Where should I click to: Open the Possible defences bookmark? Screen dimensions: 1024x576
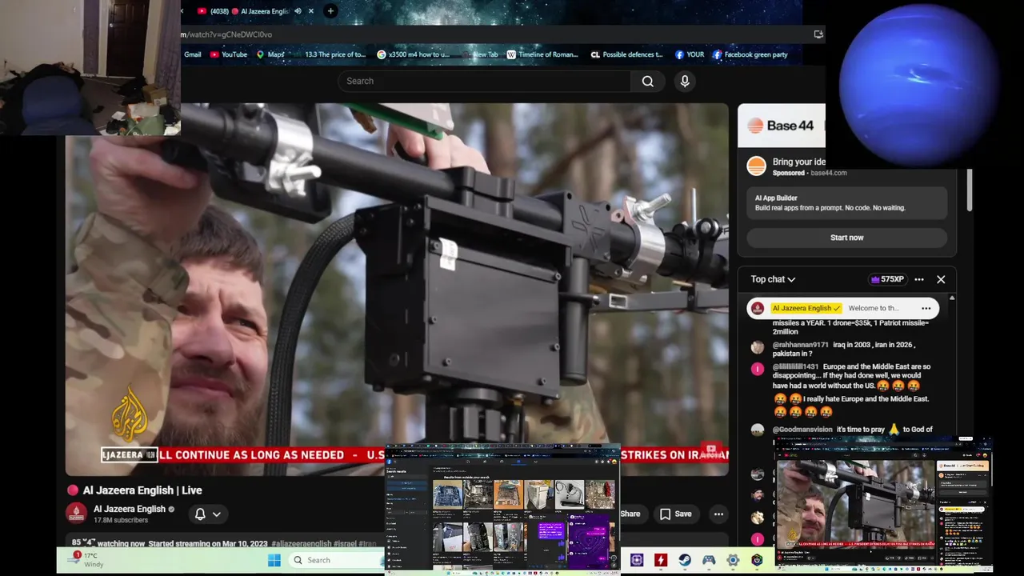(626, 54)
